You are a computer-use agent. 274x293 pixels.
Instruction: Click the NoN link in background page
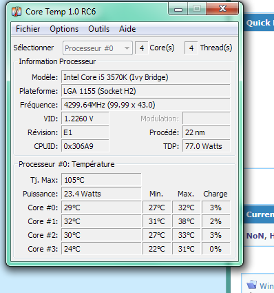pos(256,236)
